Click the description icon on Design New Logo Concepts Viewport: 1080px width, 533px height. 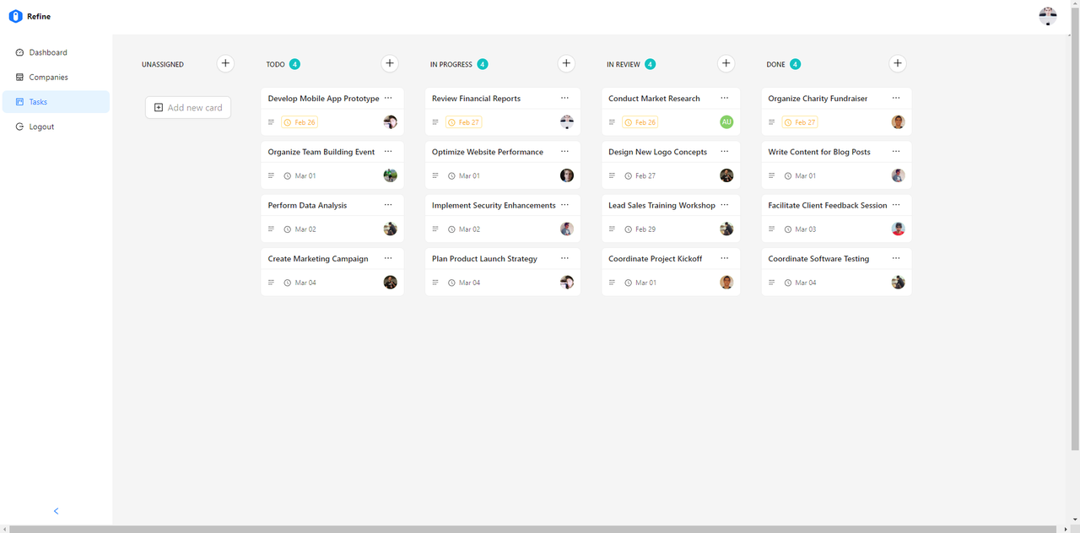click(613, 175)
